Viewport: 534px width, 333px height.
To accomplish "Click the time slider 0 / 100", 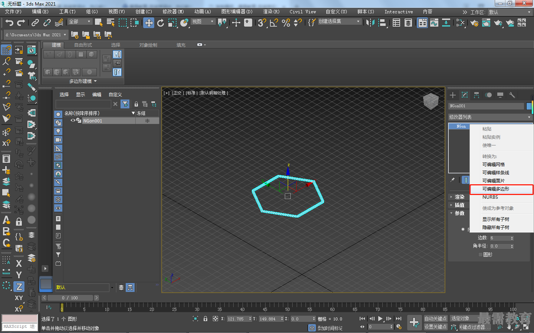I will click(x=70, y=298).
